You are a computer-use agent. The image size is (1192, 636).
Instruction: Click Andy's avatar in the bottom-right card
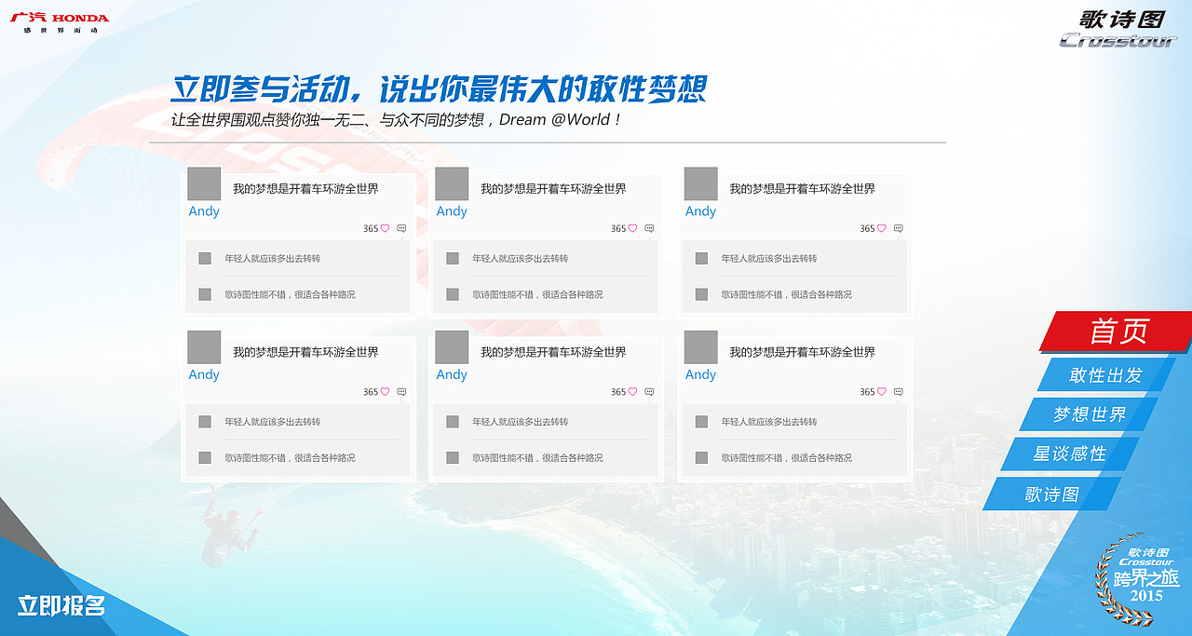point(700,347)
